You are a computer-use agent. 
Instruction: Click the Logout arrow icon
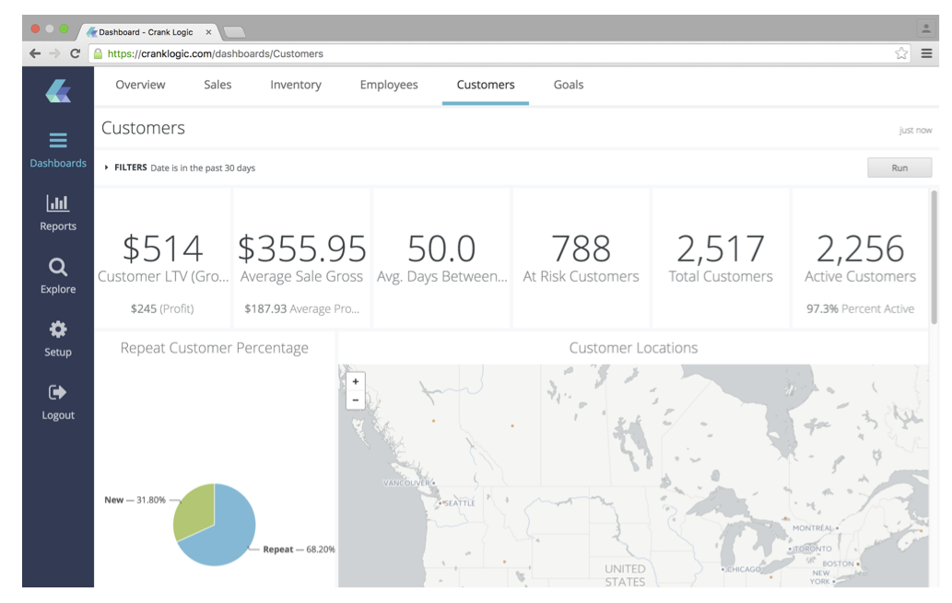click(x=58, y=392)
